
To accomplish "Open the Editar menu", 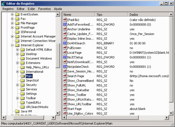I will click(x=21, y=9).
